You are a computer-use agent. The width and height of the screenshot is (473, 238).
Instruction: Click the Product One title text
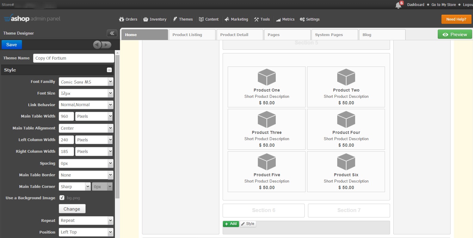267,90
